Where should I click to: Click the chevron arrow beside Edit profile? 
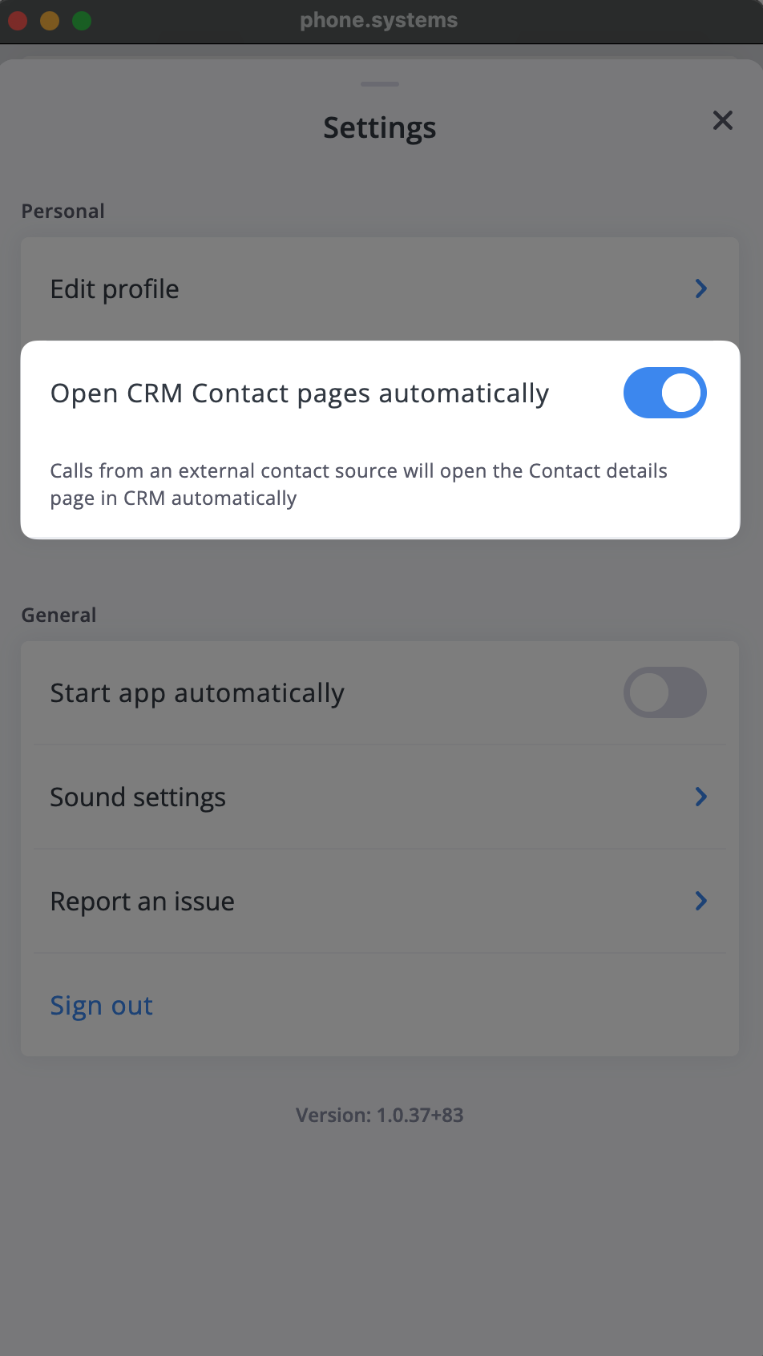tap(701, 289)
